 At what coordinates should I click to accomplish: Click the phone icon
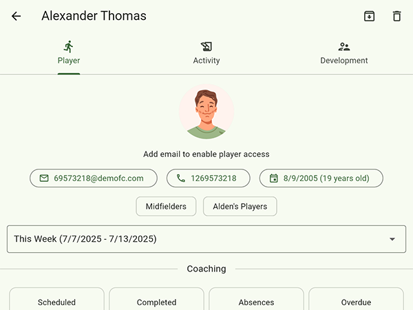tap(181, 178)
